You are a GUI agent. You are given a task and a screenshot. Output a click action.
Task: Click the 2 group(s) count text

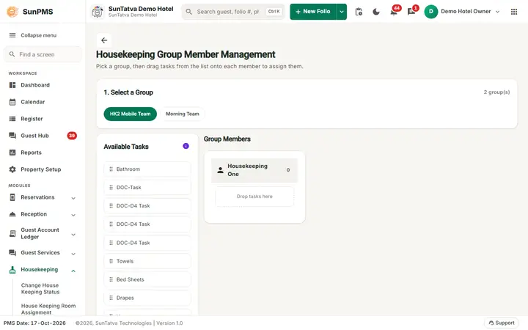pyautogui.click(x=496, y=92)
